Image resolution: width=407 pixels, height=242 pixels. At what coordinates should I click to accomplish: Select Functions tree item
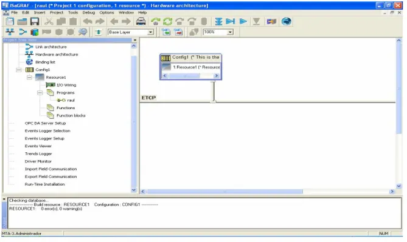66,108
